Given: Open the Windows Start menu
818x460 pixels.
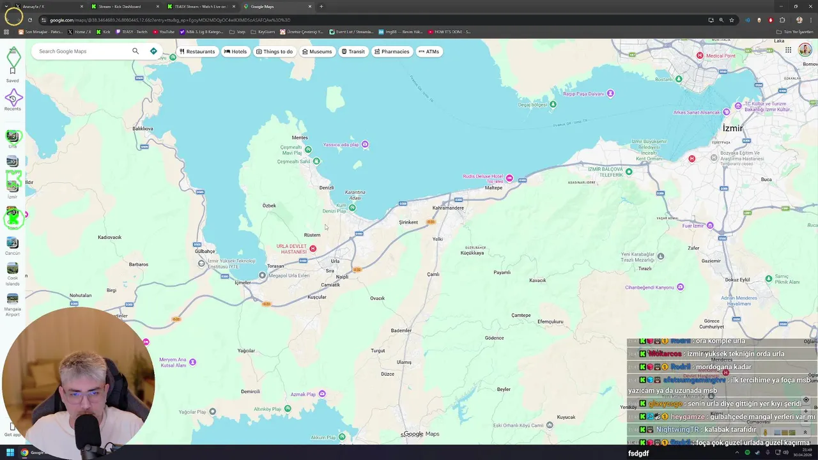Looking at the screenshot, I should [x=10, y=453].
